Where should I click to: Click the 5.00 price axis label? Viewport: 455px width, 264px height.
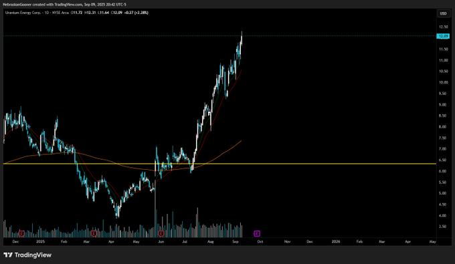[x=443, y=193]
